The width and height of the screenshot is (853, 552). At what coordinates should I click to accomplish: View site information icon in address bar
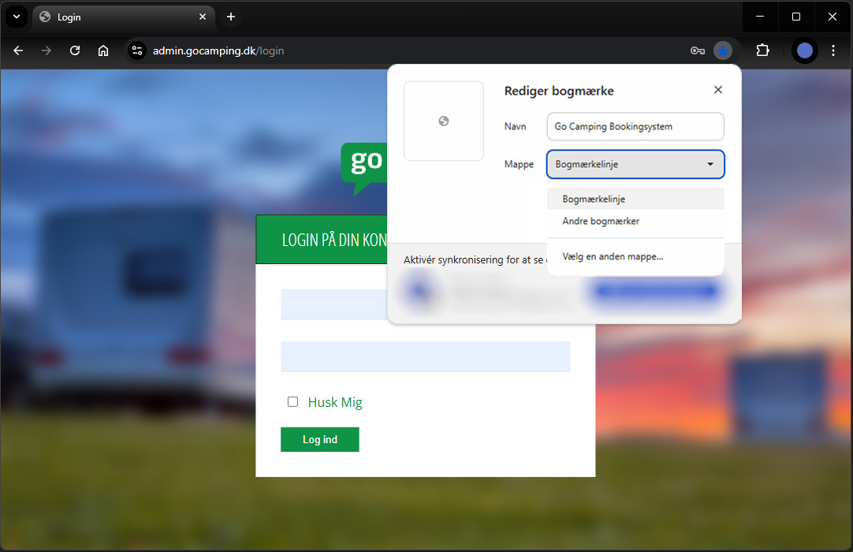[137, 50]
